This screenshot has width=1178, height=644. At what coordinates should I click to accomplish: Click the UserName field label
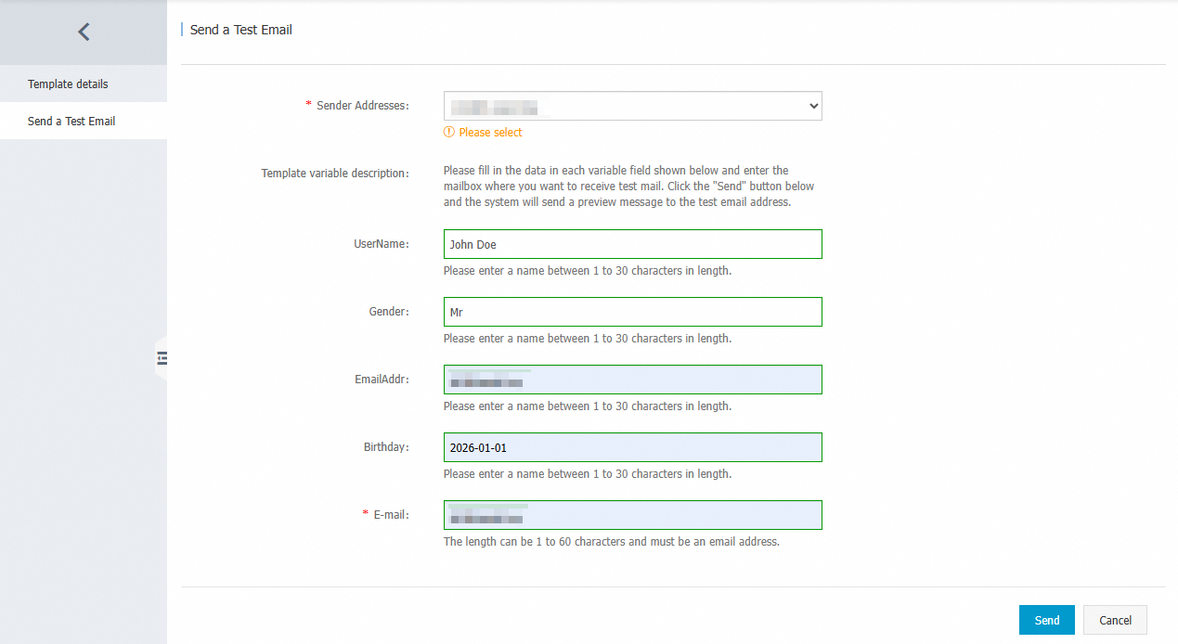point(382,244)
